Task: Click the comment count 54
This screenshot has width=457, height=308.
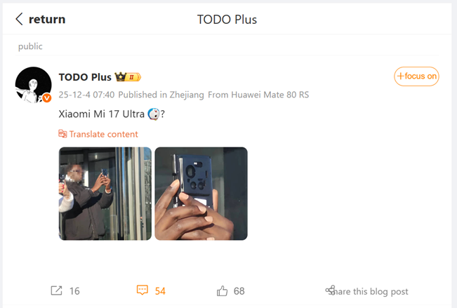Action: click(160, 291)
